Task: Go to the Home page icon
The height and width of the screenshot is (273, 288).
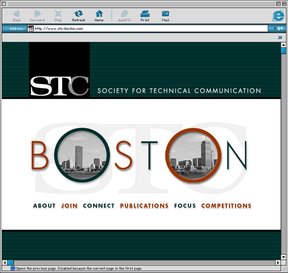Action: [x=99, y=14]
